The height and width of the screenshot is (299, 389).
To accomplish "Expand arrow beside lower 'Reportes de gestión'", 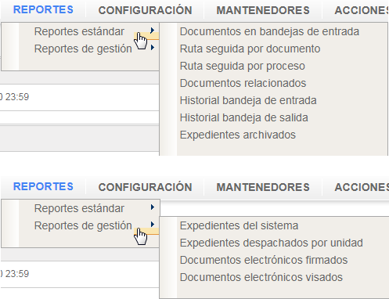I will click(x=153, y=225).
